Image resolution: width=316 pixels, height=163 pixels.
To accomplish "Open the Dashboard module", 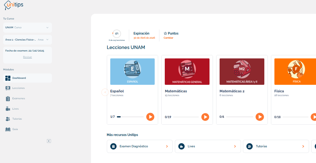I will (x=28, y=78).
